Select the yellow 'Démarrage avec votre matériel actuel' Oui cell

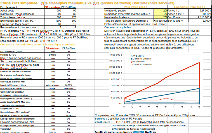pos(161,14)
